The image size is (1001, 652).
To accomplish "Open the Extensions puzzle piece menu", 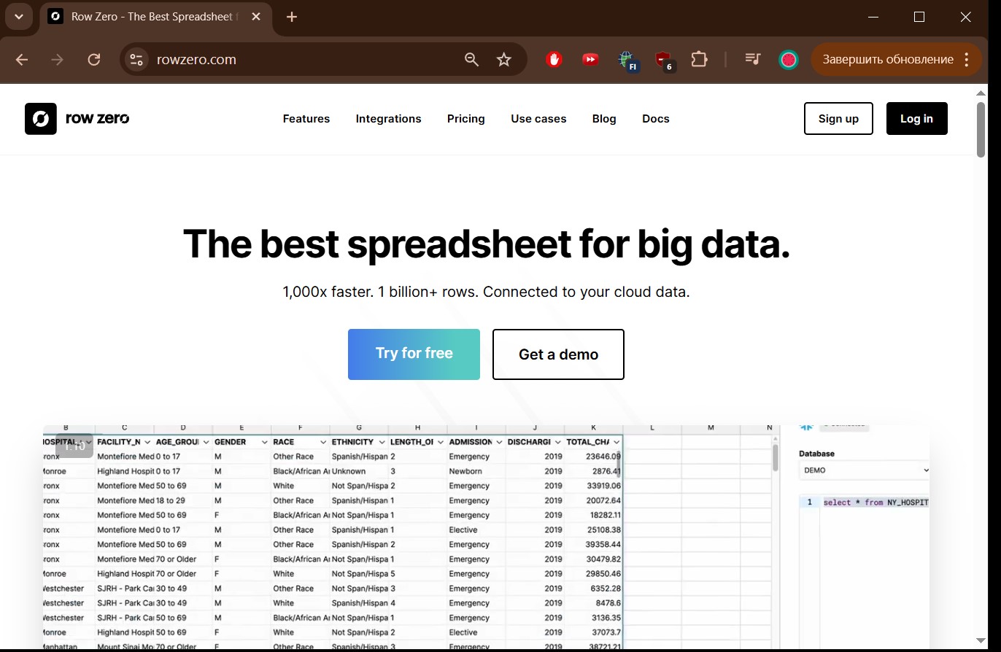I will coord(699,60).
